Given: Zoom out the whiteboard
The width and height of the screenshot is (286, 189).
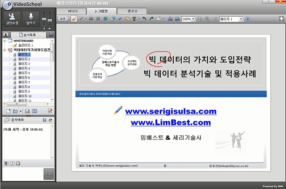Looking at the screenshot, I should point(200,19).
